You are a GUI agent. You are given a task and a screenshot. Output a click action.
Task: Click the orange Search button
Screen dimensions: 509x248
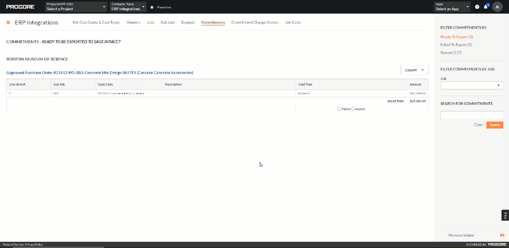pos(494,125)
